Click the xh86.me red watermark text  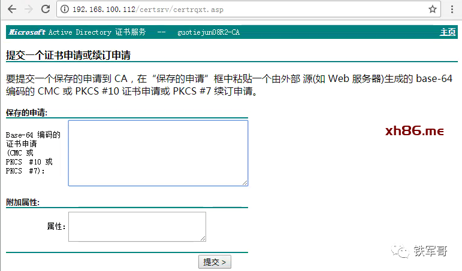[x=414, y=130]
